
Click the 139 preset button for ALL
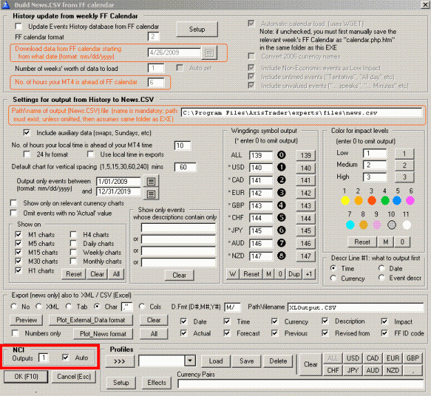305,156
